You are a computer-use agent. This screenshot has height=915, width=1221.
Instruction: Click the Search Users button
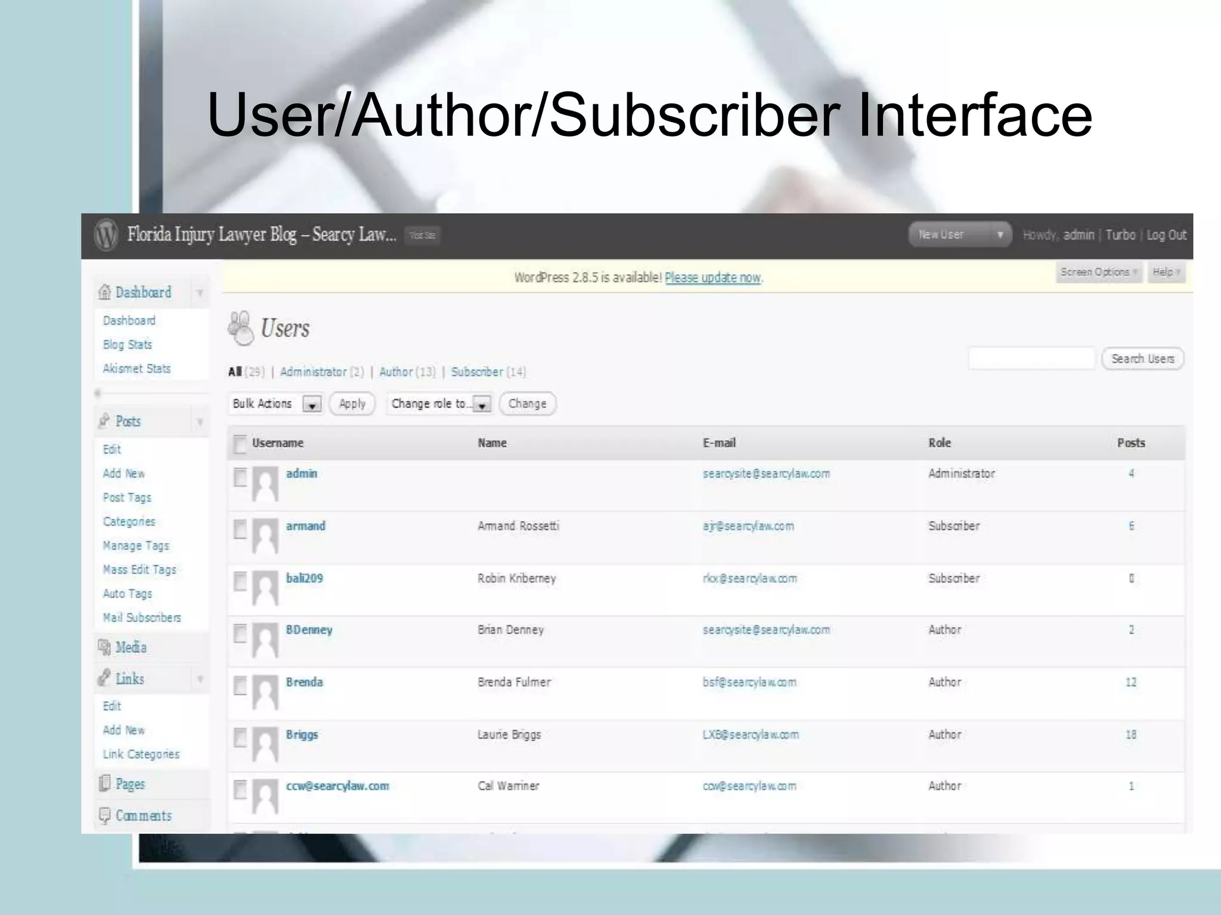[1143, 359]
